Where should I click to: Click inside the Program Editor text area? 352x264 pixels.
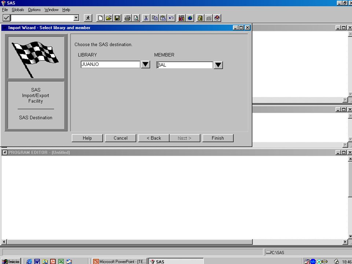point(174,198)
